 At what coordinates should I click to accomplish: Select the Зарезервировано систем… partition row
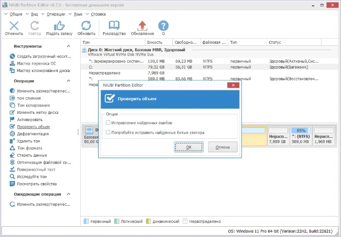(210, 61)
